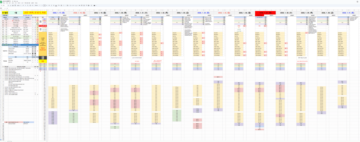Insert a link from toolbar

79,5
